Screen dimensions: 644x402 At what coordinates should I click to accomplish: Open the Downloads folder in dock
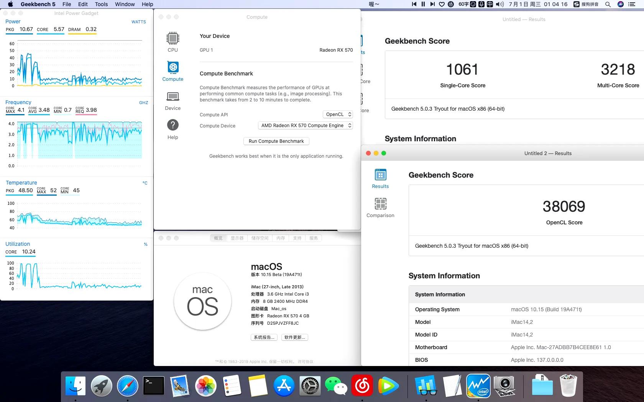point(542,386)
